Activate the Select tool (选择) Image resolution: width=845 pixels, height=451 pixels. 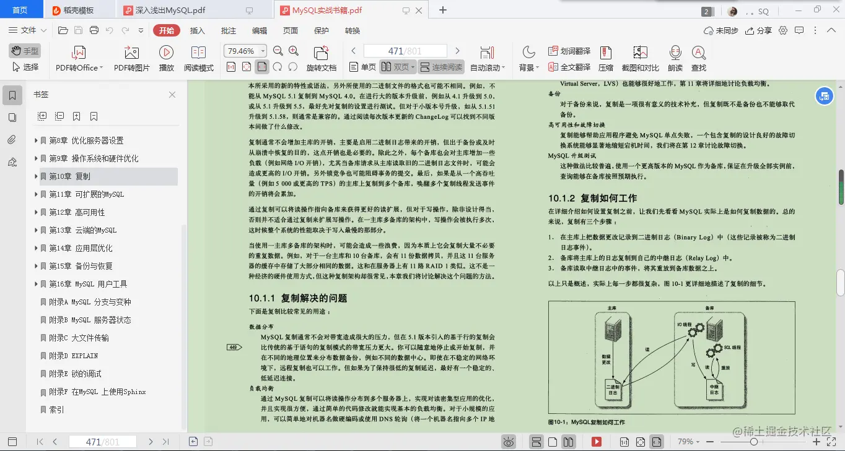coord(25,67)
